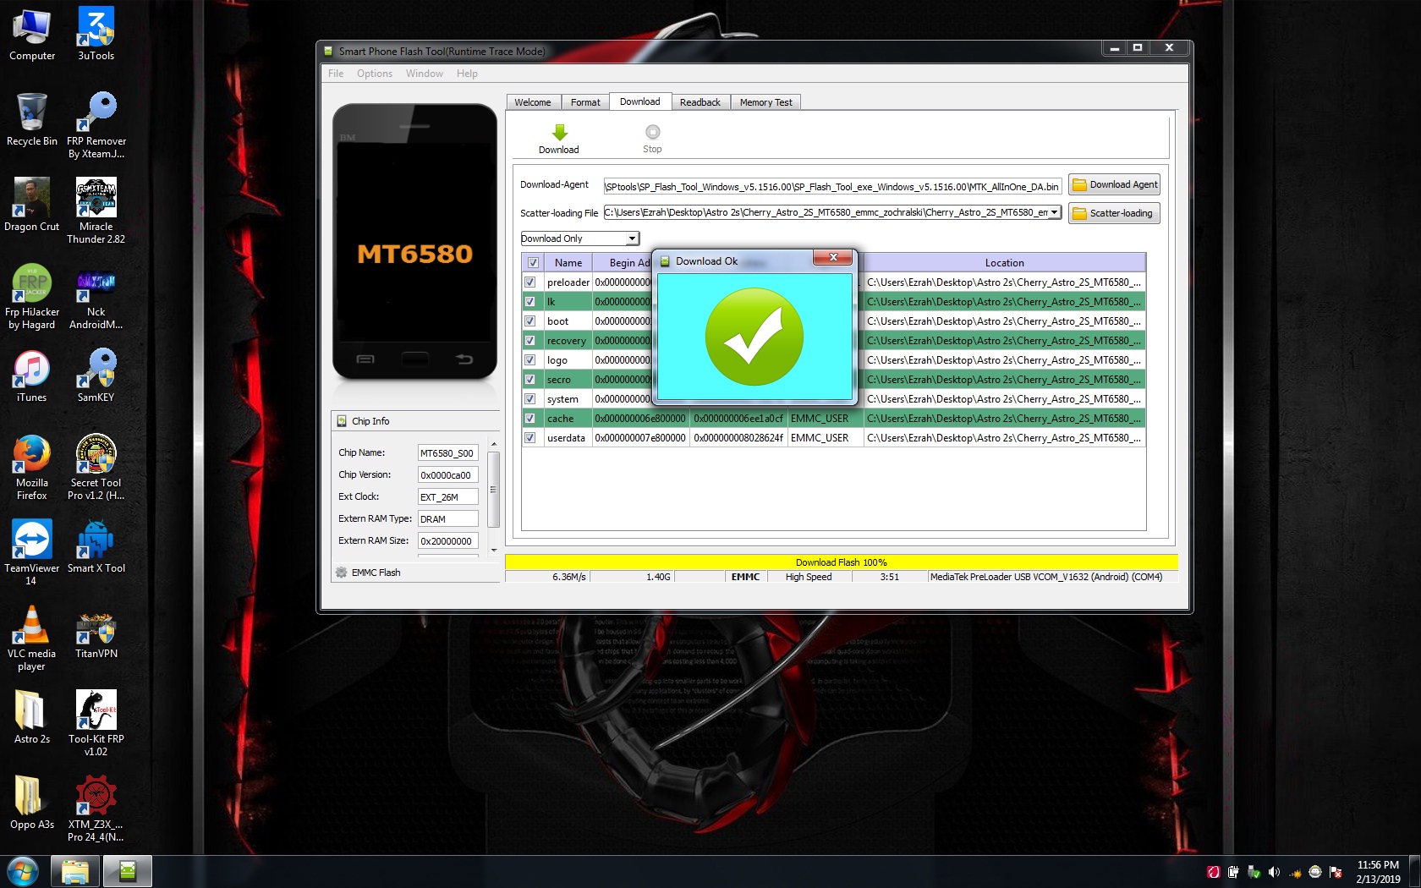Image resolution: width=1421 pixels, height=888 pixels.
Task: Click the Scatter-loading browse button
Action: click(x=1115, y=213)
